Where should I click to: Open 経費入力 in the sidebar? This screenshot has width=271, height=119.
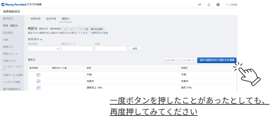click(x=8, y=47)
